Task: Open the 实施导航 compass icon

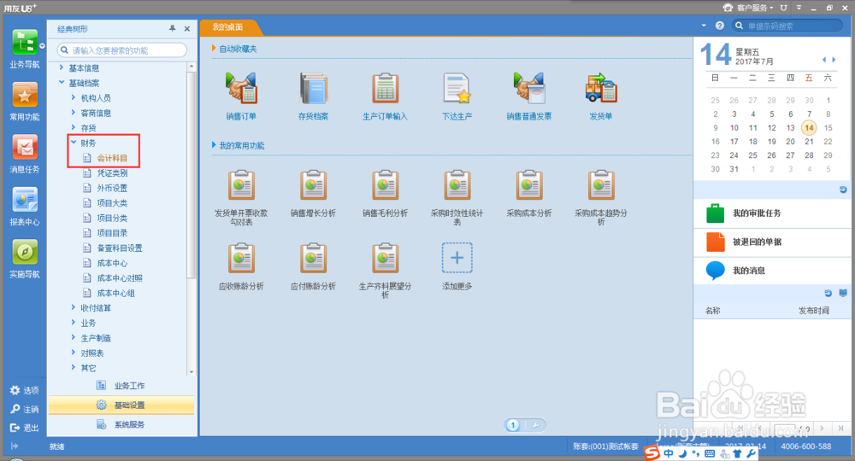Action: pos(25,253)
